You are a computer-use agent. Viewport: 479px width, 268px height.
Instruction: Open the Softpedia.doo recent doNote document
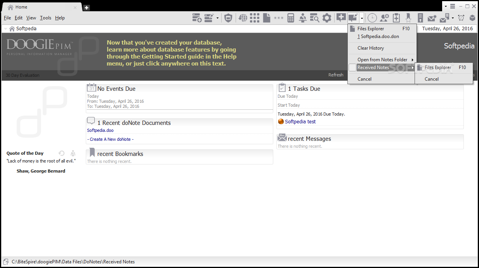(100, 130)
